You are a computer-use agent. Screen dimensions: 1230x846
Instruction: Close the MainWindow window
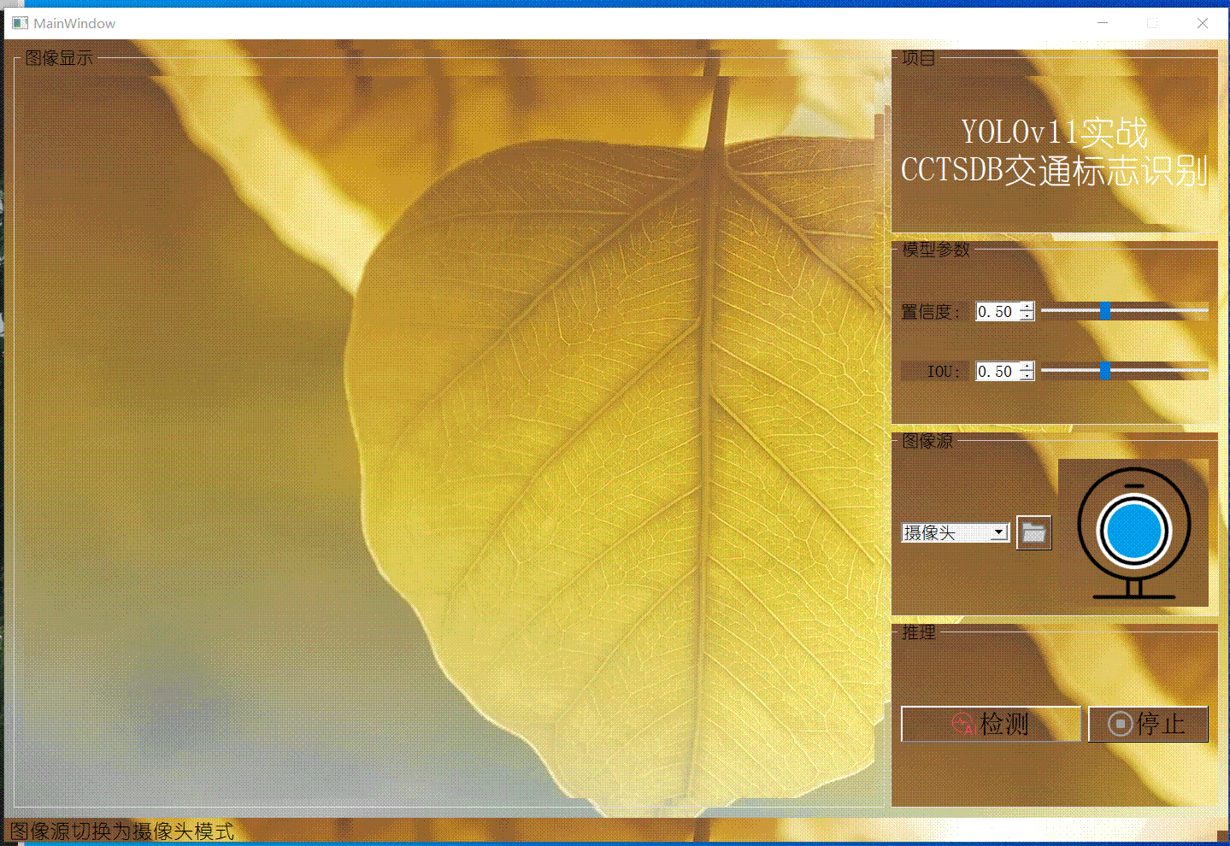coord(1203,23)
